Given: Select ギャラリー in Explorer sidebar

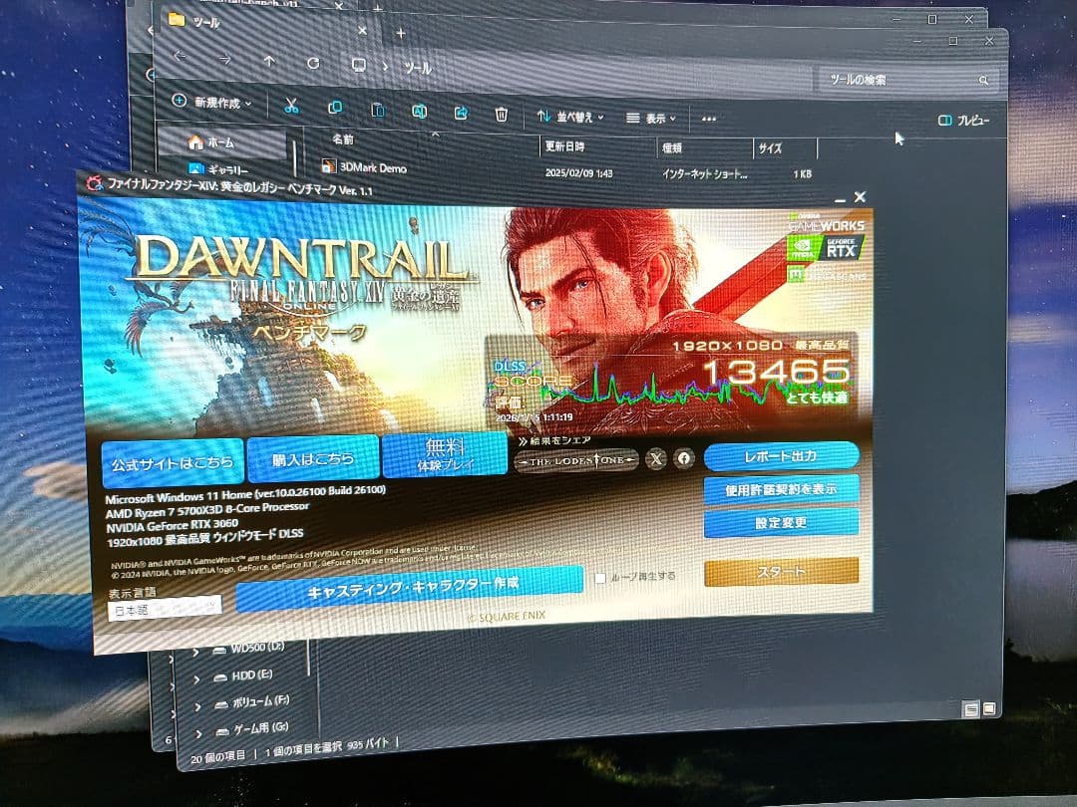Looking at the screenshot, I should coord(227,168).
